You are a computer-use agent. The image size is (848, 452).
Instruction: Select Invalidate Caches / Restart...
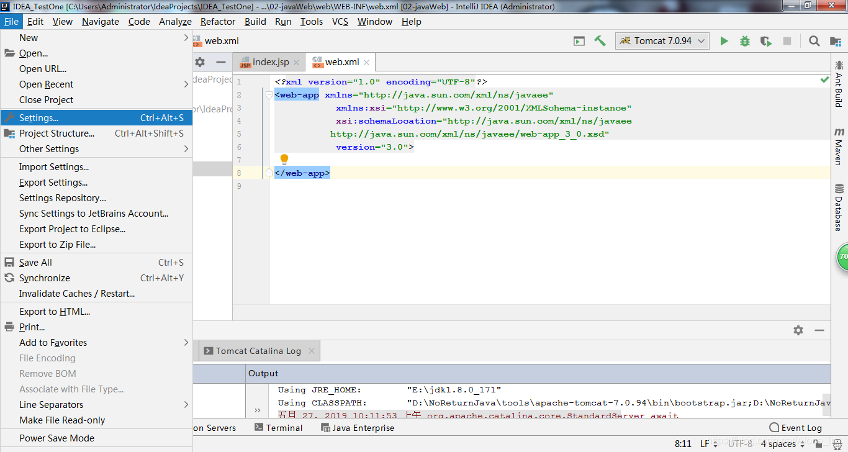pos(96,294)
